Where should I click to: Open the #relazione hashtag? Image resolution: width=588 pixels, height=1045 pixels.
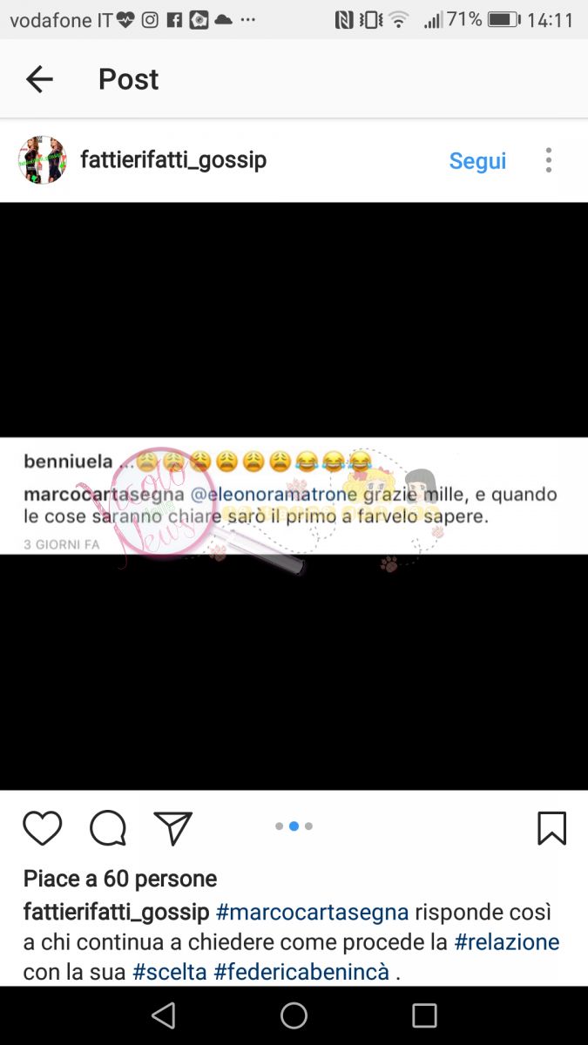pyautogui.click(x=507, y=941)
